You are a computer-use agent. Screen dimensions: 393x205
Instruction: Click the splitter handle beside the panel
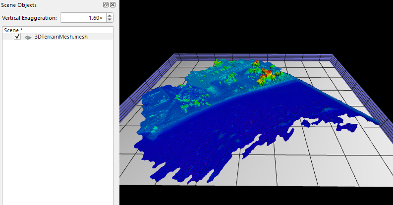117,158
